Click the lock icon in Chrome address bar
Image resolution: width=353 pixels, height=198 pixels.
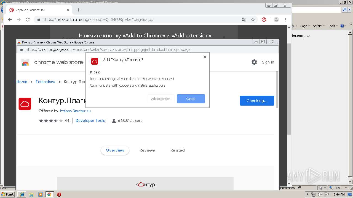(x=39, y=20)
